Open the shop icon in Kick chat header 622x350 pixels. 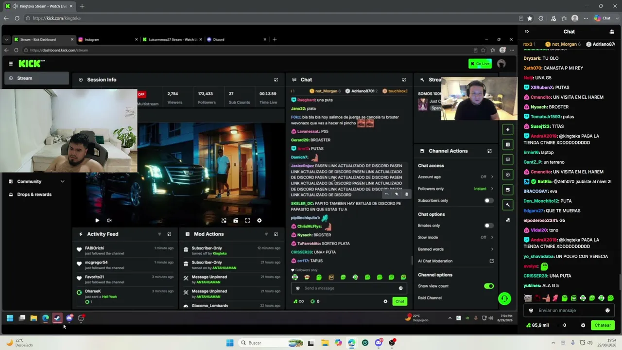click(611, 32)
